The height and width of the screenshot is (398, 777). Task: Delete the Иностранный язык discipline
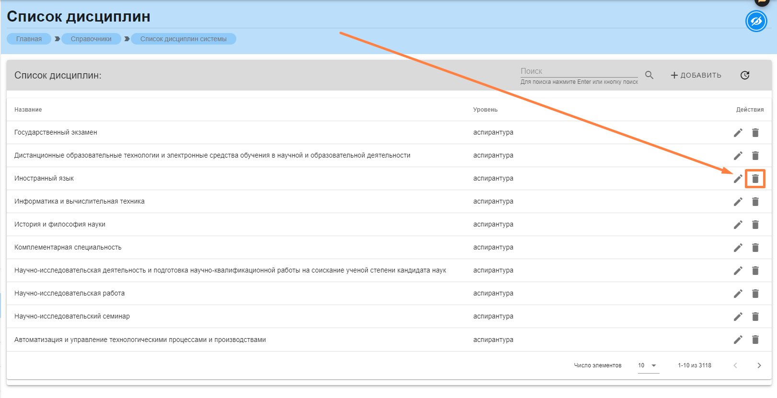click(755, 179)
